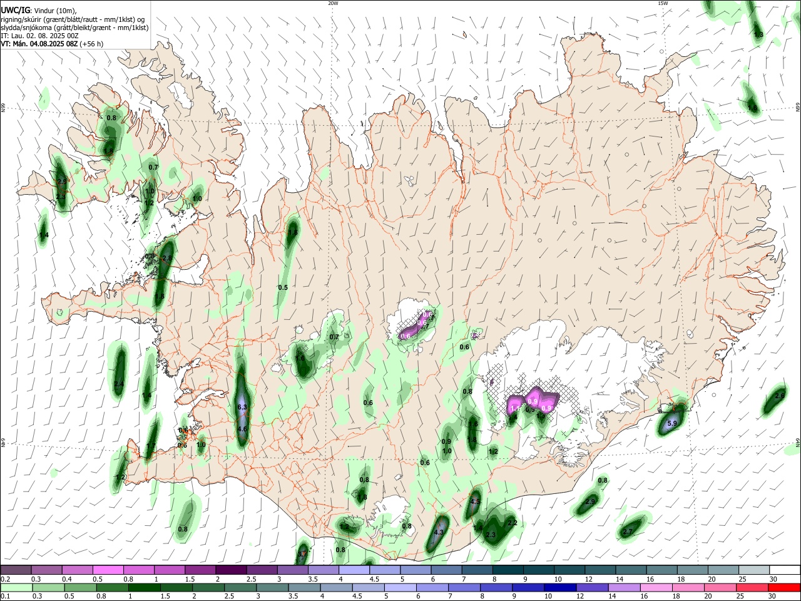Click the 'UWC/IG: Vindur (10m)' title text
The height and width of the screenshot is (601, 801).
click(x=38, y=11)
